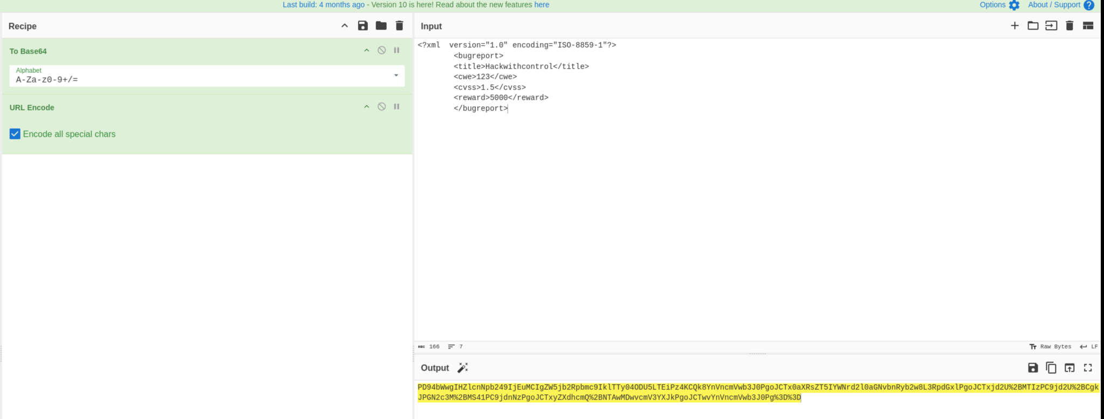Collapse the URL Encode operation

tap(367, 107)
